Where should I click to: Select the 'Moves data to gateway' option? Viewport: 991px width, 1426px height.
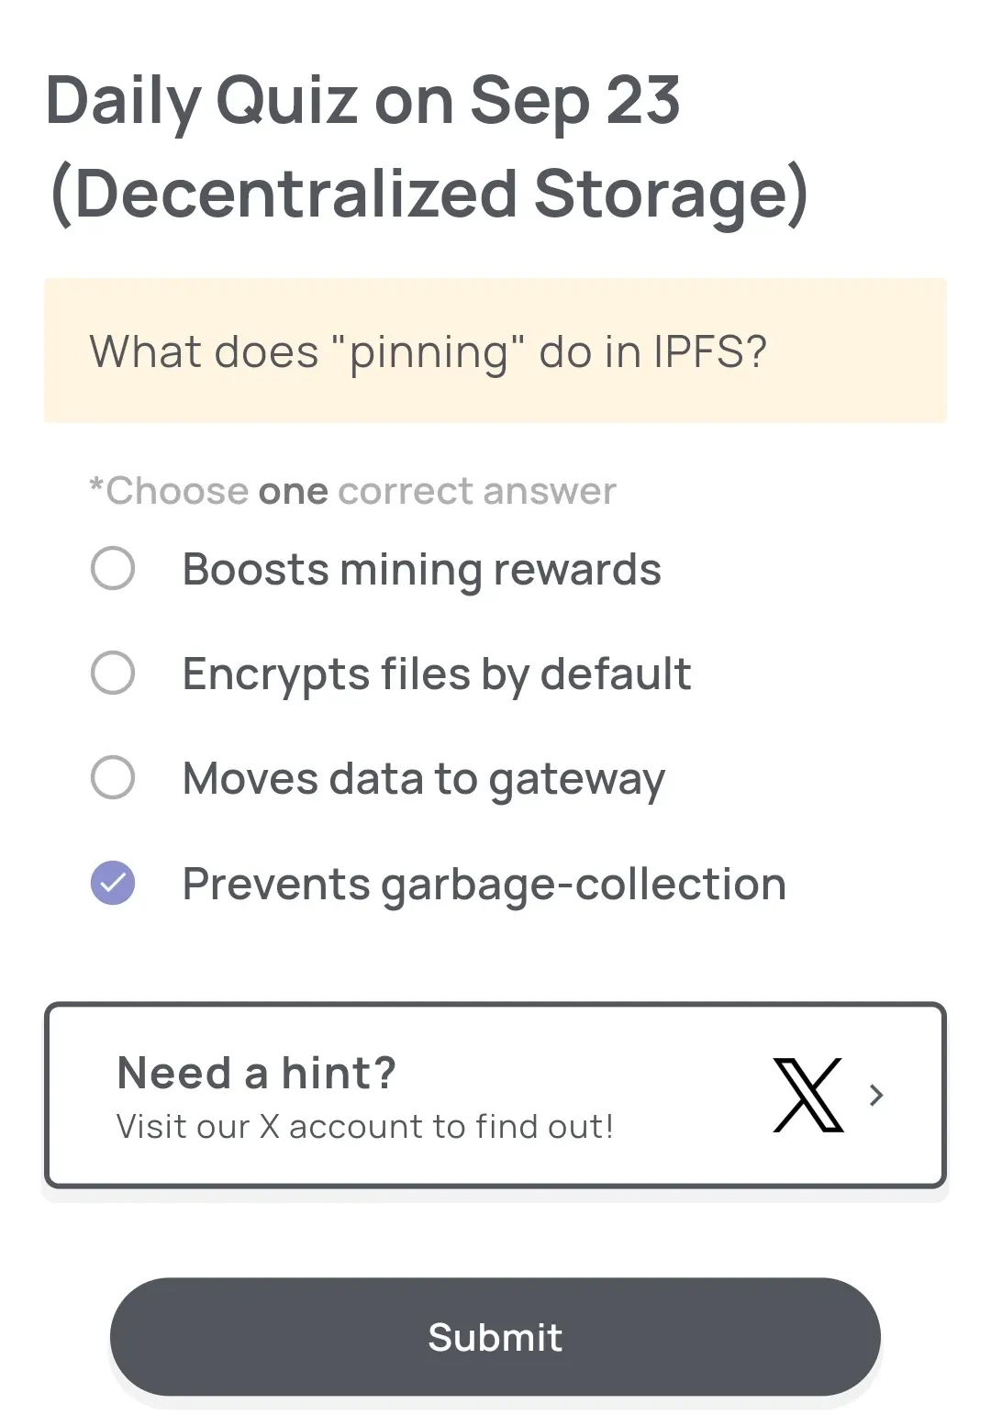click(x=112, y=778)
